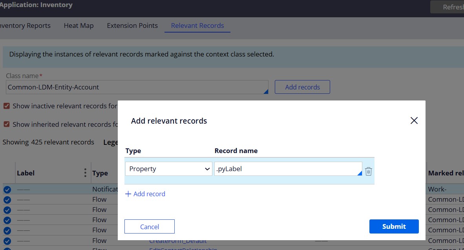
Task: Open the Type dropdown showing Property
Action: (x=168, y=168)
